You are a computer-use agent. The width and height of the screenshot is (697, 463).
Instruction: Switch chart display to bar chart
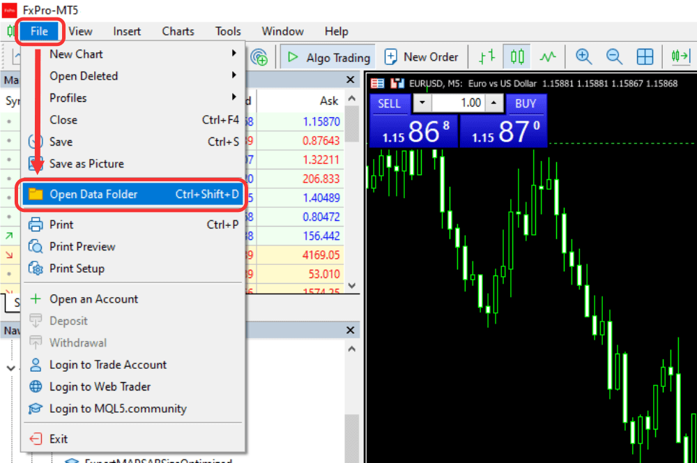(486, 56)
